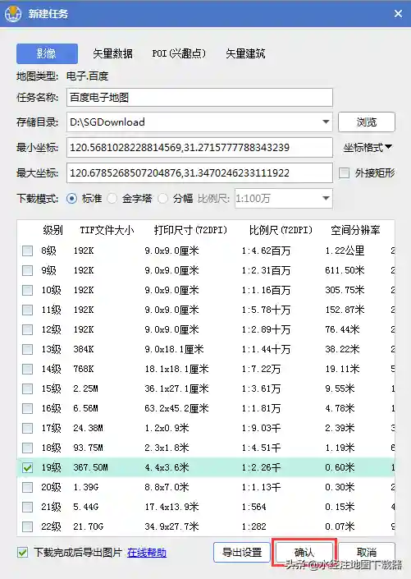Screen dimensions: 411x579
Task: Uncheck the 19级 level checkbox
Action: 27,468
